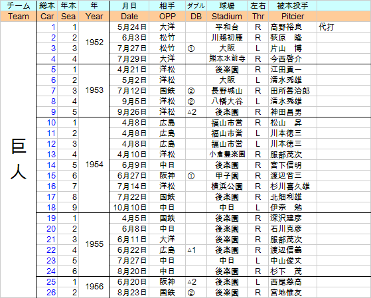Click the 代打 note cell
This screenshot has height=298, width=371.
coord(344,27)
